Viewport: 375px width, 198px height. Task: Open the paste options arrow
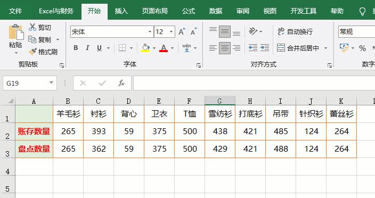click(16, 53)
